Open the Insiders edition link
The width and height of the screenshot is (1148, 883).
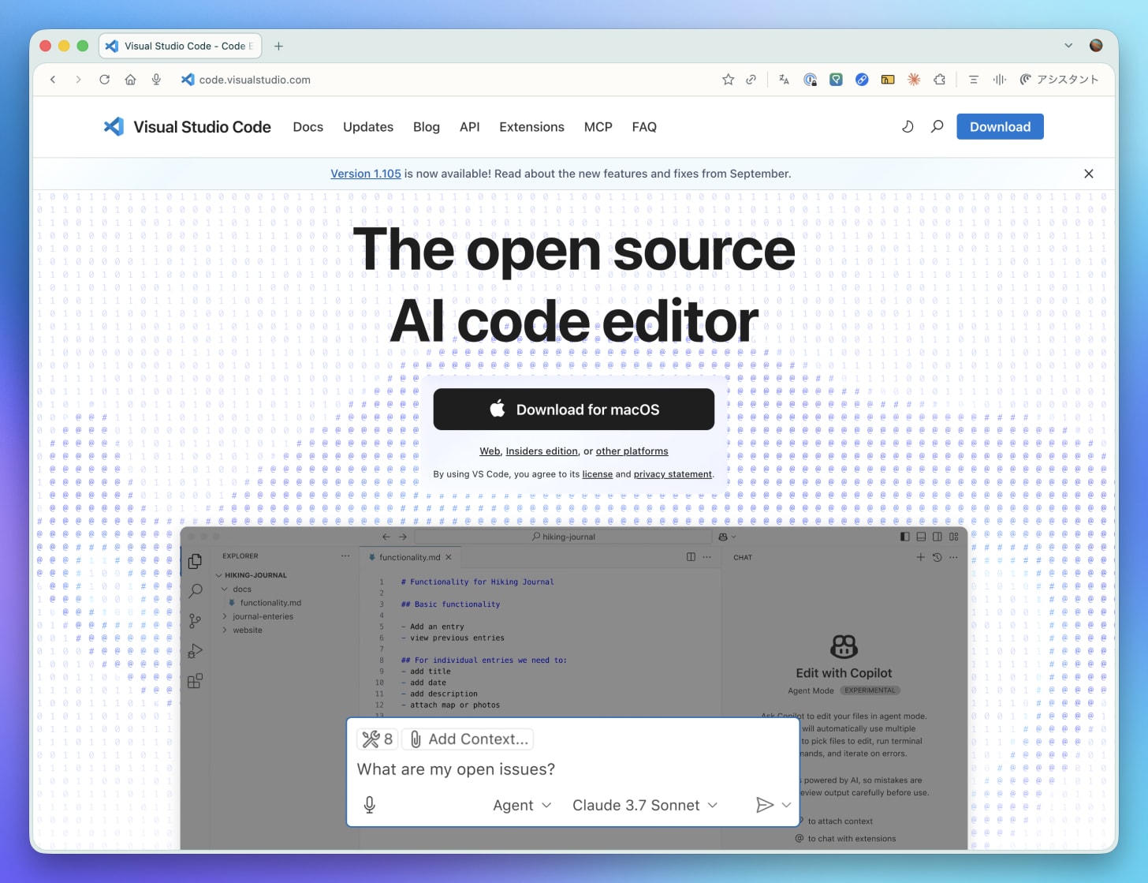click(542, 451)
